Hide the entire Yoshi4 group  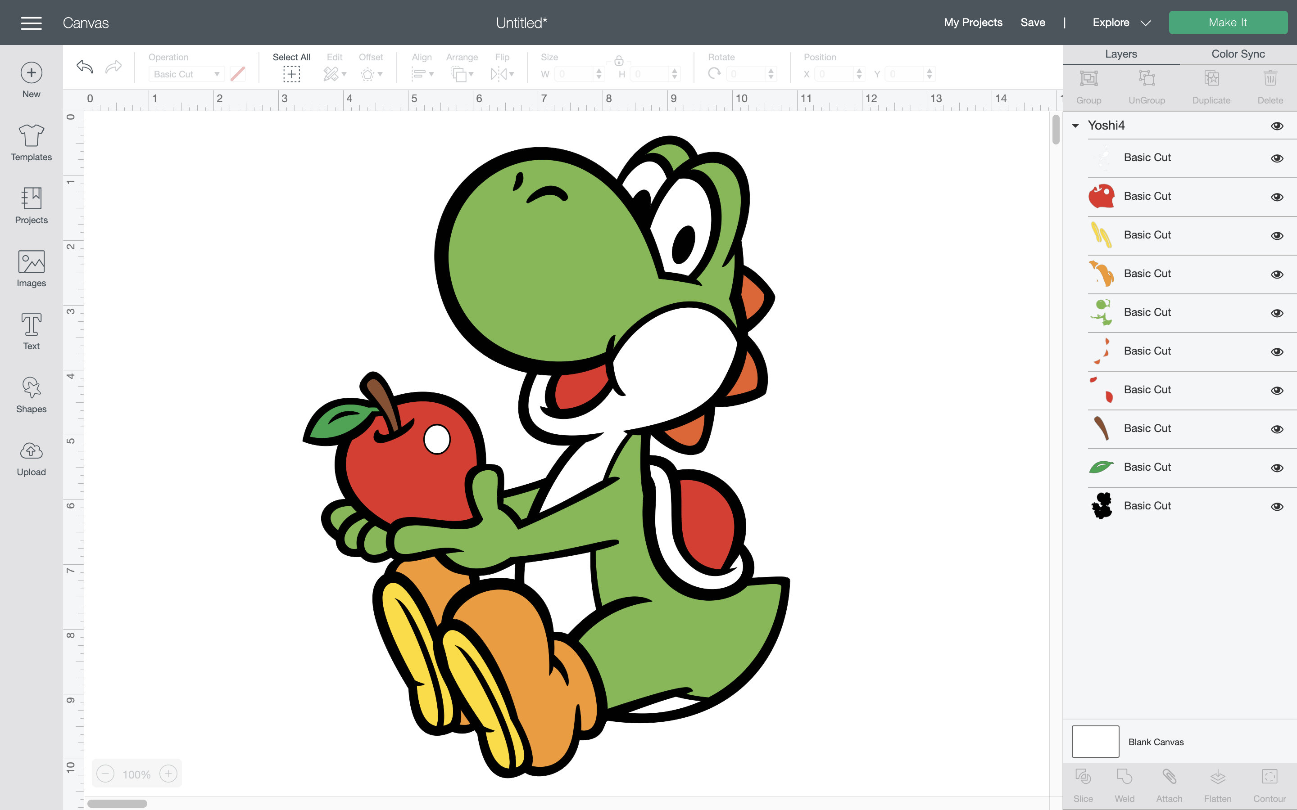point(1277,126)
